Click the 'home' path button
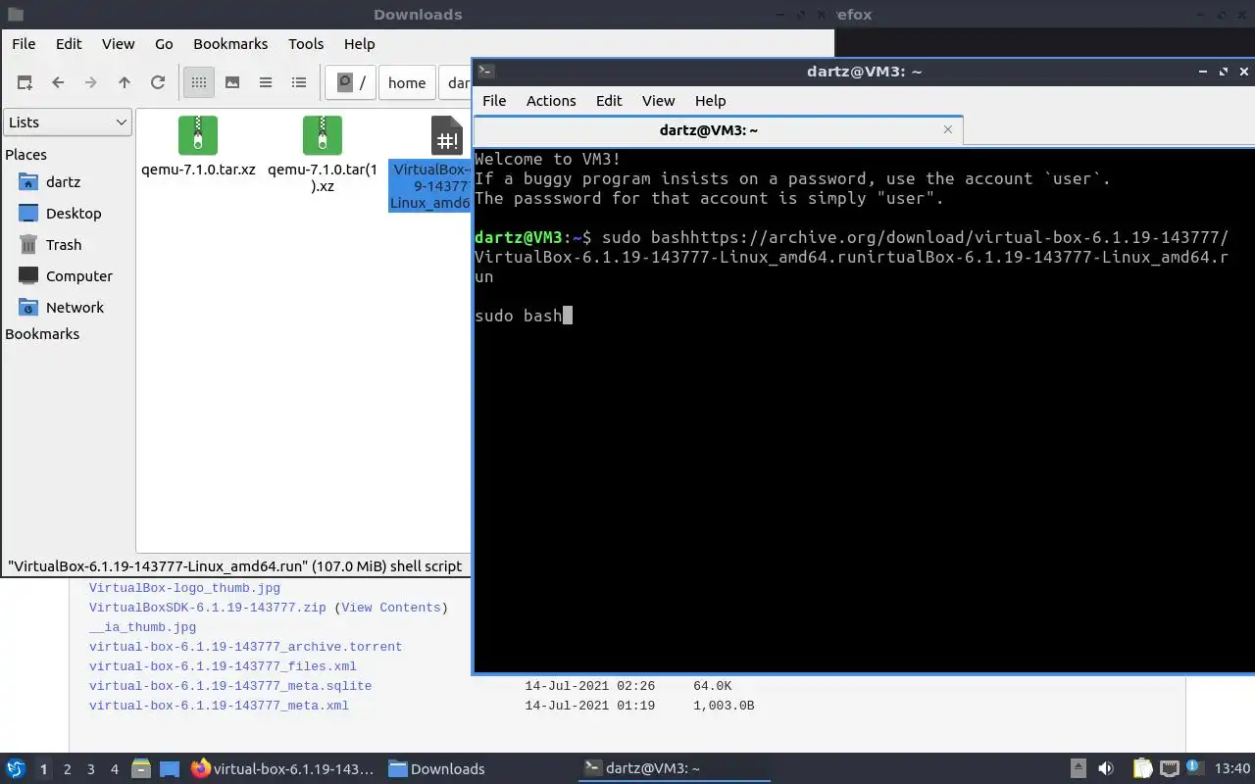Image resolution: width=1255 pixels, height=784 pixels. click(x=407, y=83)
